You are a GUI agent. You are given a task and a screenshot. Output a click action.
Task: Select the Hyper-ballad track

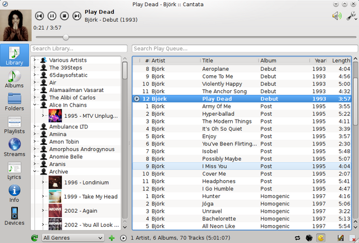(242, 114)
